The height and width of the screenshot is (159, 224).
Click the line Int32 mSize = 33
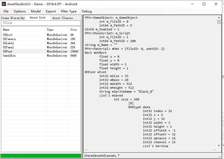[x=114, y=76]
